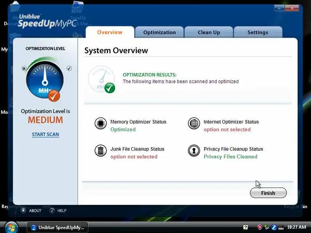
Task: Click the faded results gauge with green check
Action: tap(101, 79)
